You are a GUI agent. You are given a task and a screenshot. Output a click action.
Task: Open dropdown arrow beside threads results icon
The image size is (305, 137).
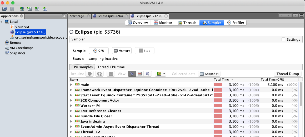pos(164,74)
